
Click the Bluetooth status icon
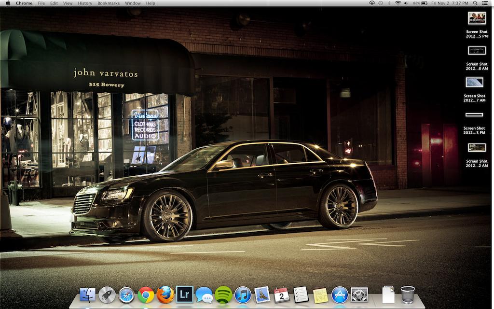pos(389,3)
